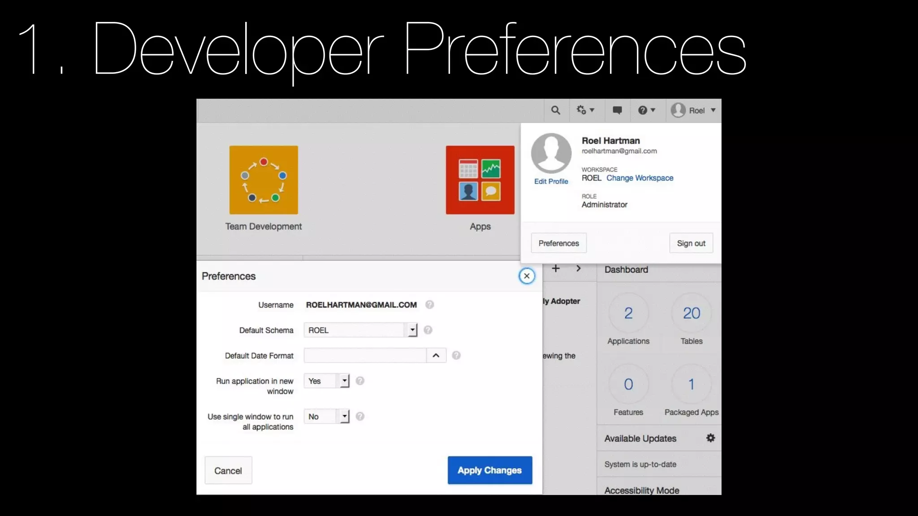Click help icon for Use single window option
918x516 pixels.
(360, 417)
